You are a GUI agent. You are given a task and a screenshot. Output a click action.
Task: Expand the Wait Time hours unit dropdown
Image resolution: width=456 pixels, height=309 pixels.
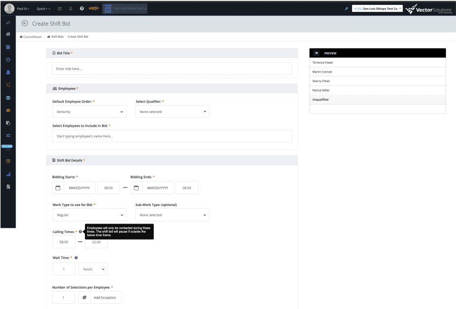click(x=93, y=269)
